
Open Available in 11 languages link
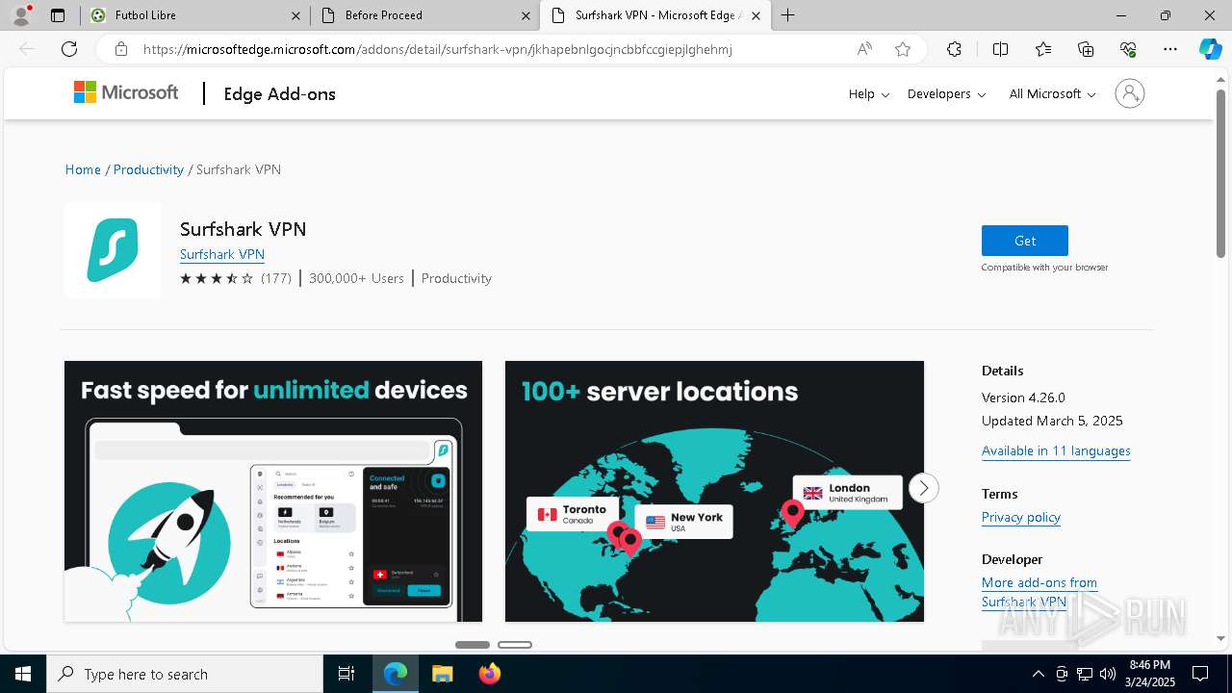[x=1056, y=450]
